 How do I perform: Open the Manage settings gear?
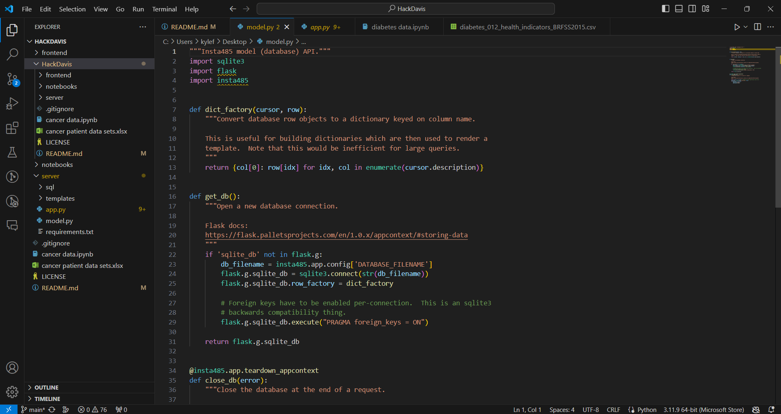coord(12,392)
